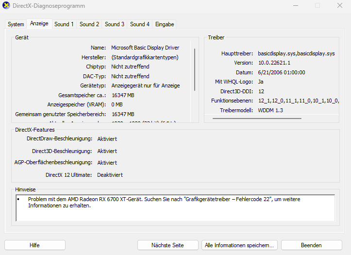The width and height of the screenshot is (351, 255).
Task: Click driver version '10.0.22621.1'
Action: tap(274, 63)
